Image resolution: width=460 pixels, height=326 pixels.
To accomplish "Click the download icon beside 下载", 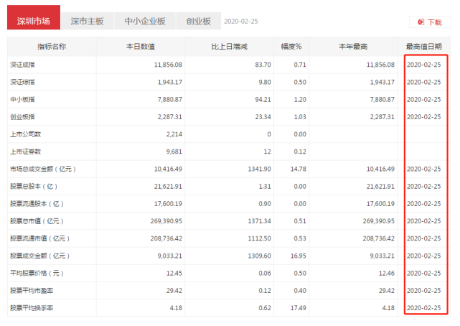I will 421,22.
